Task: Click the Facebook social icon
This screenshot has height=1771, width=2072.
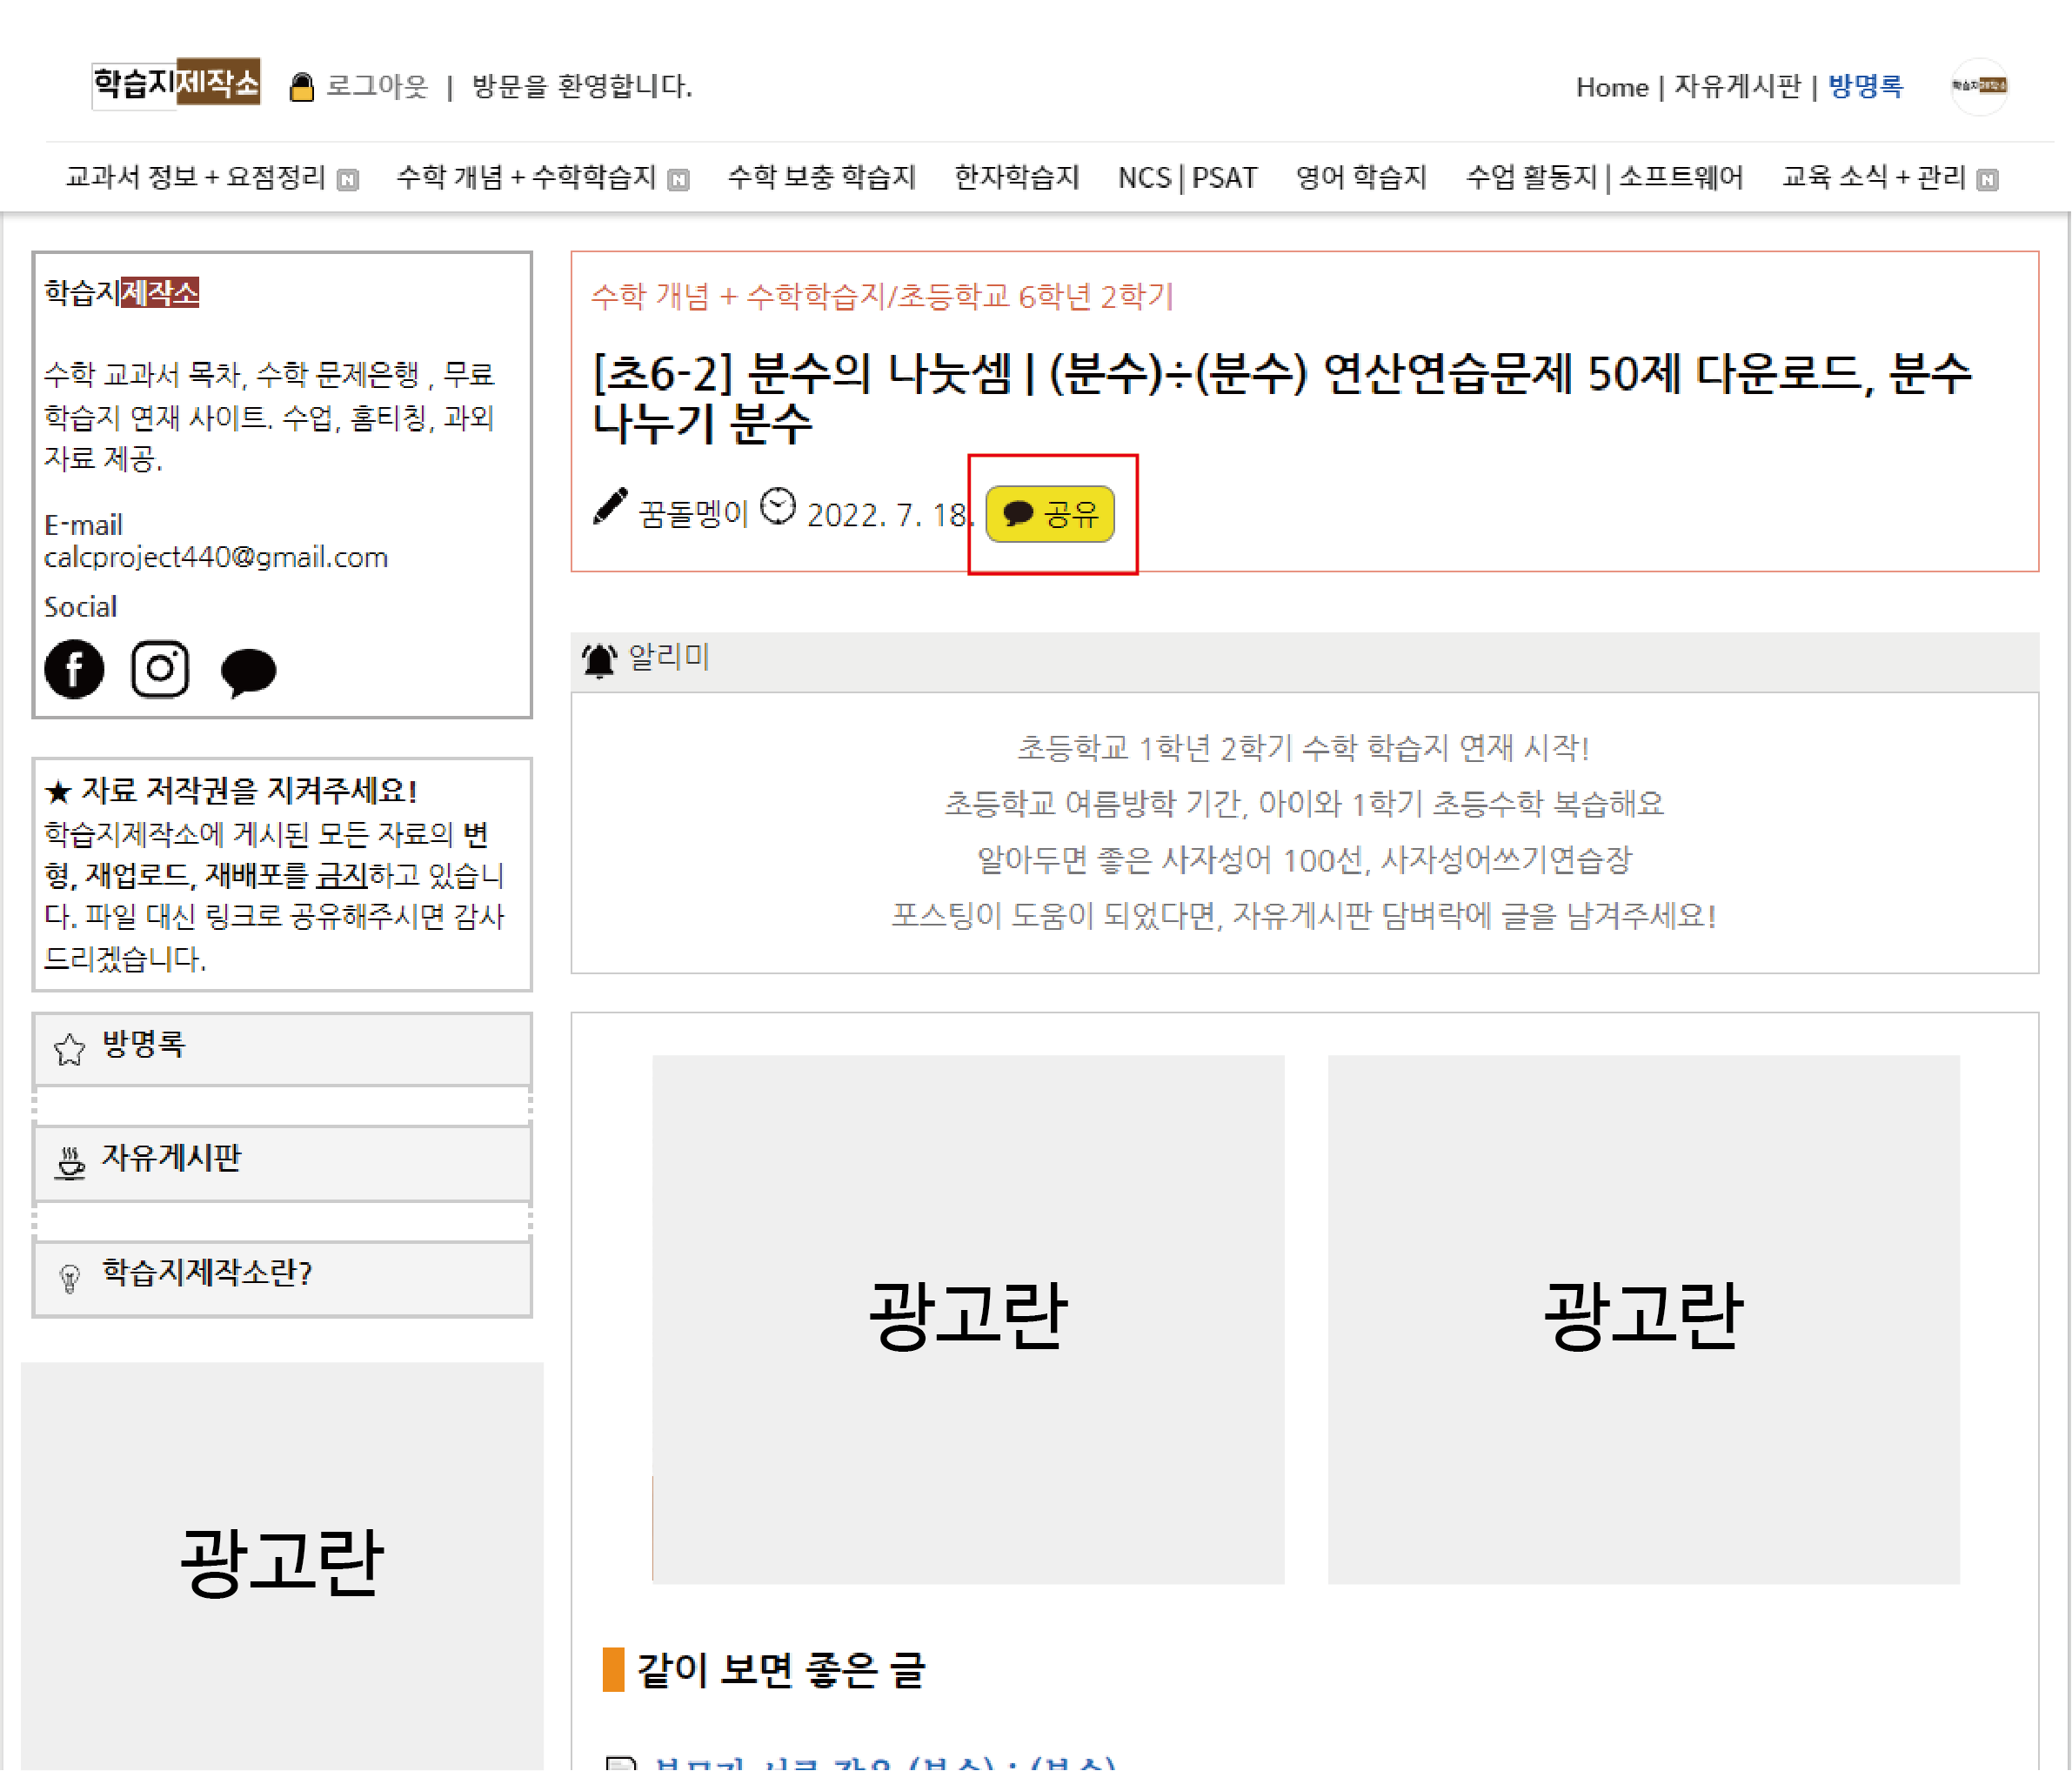Action: [x=74, y=669]
